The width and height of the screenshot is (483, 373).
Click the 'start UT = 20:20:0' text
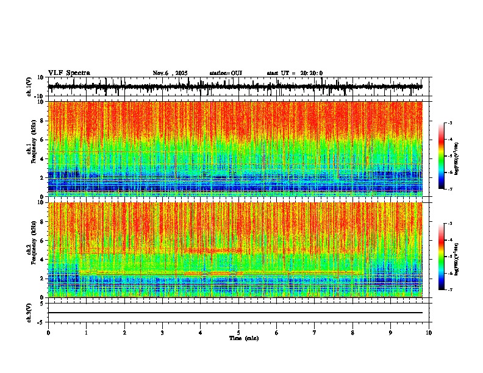tap(295, 73)
